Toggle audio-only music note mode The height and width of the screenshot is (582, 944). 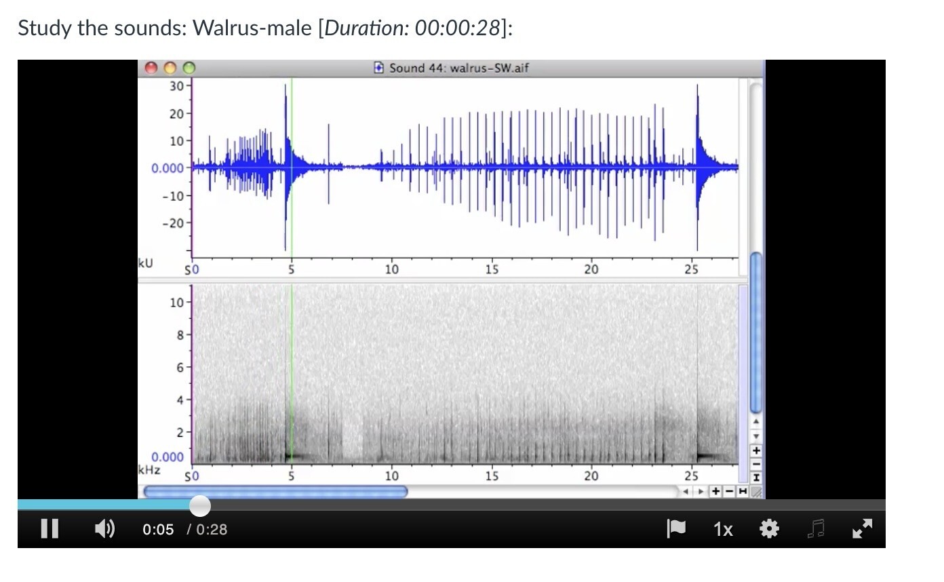(x=816, y=528)
